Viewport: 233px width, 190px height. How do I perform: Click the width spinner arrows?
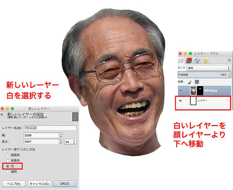[61, 135]
